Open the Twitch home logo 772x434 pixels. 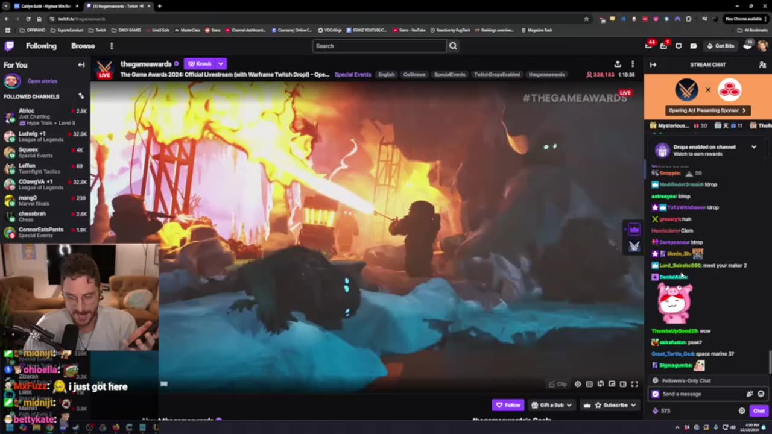(x=9, y=46)
